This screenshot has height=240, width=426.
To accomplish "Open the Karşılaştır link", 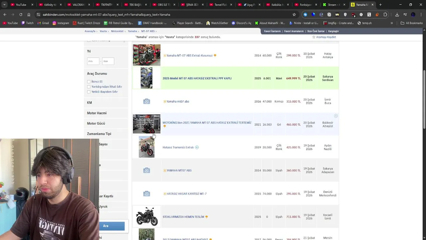I will (333, 31).
